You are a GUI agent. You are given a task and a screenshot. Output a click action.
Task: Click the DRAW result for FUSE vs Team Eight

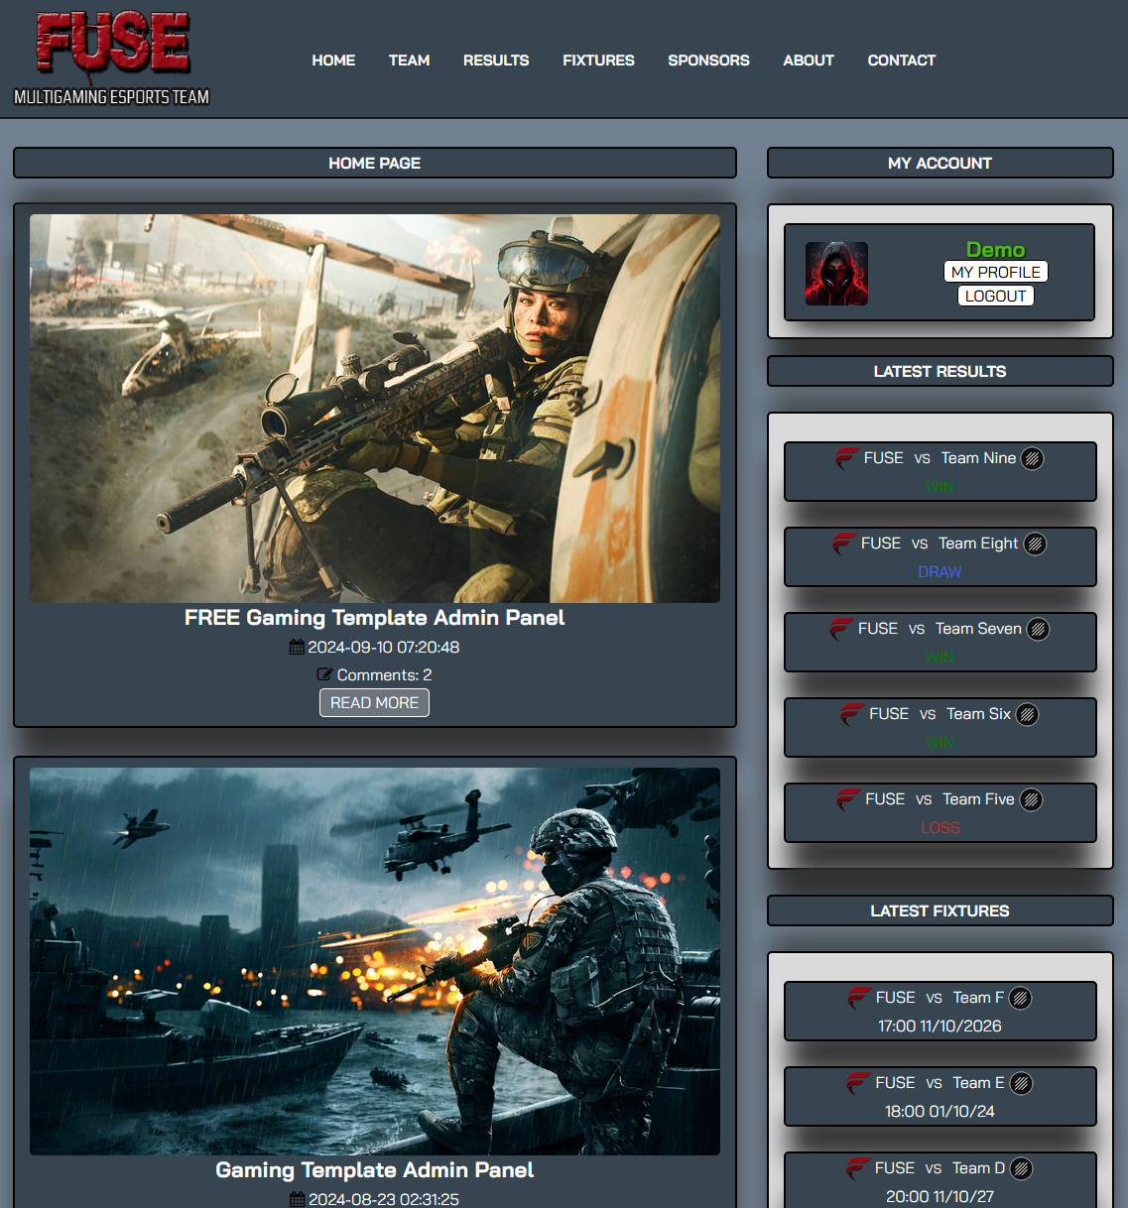[x=940, y=572]
